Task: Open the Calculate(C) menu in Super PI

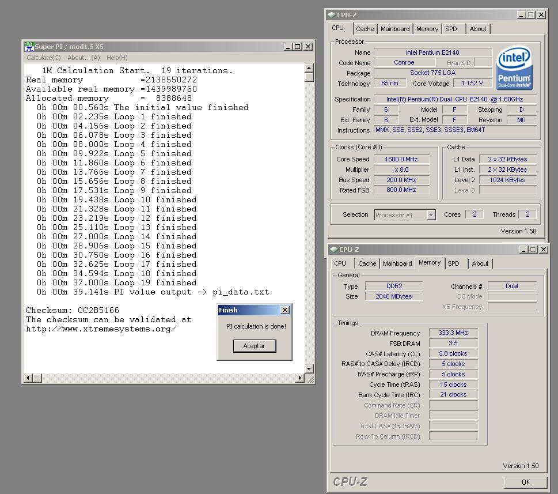Action: click(x=43, y=57)
